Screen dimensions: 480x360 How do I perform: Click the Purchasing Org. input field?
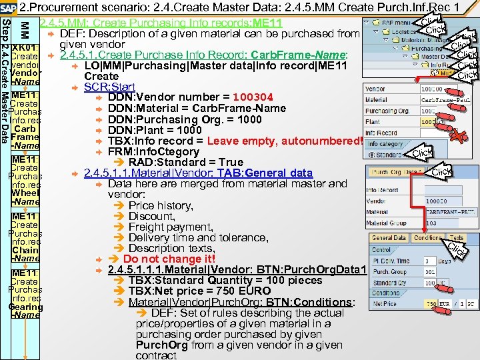pos(429,111)
